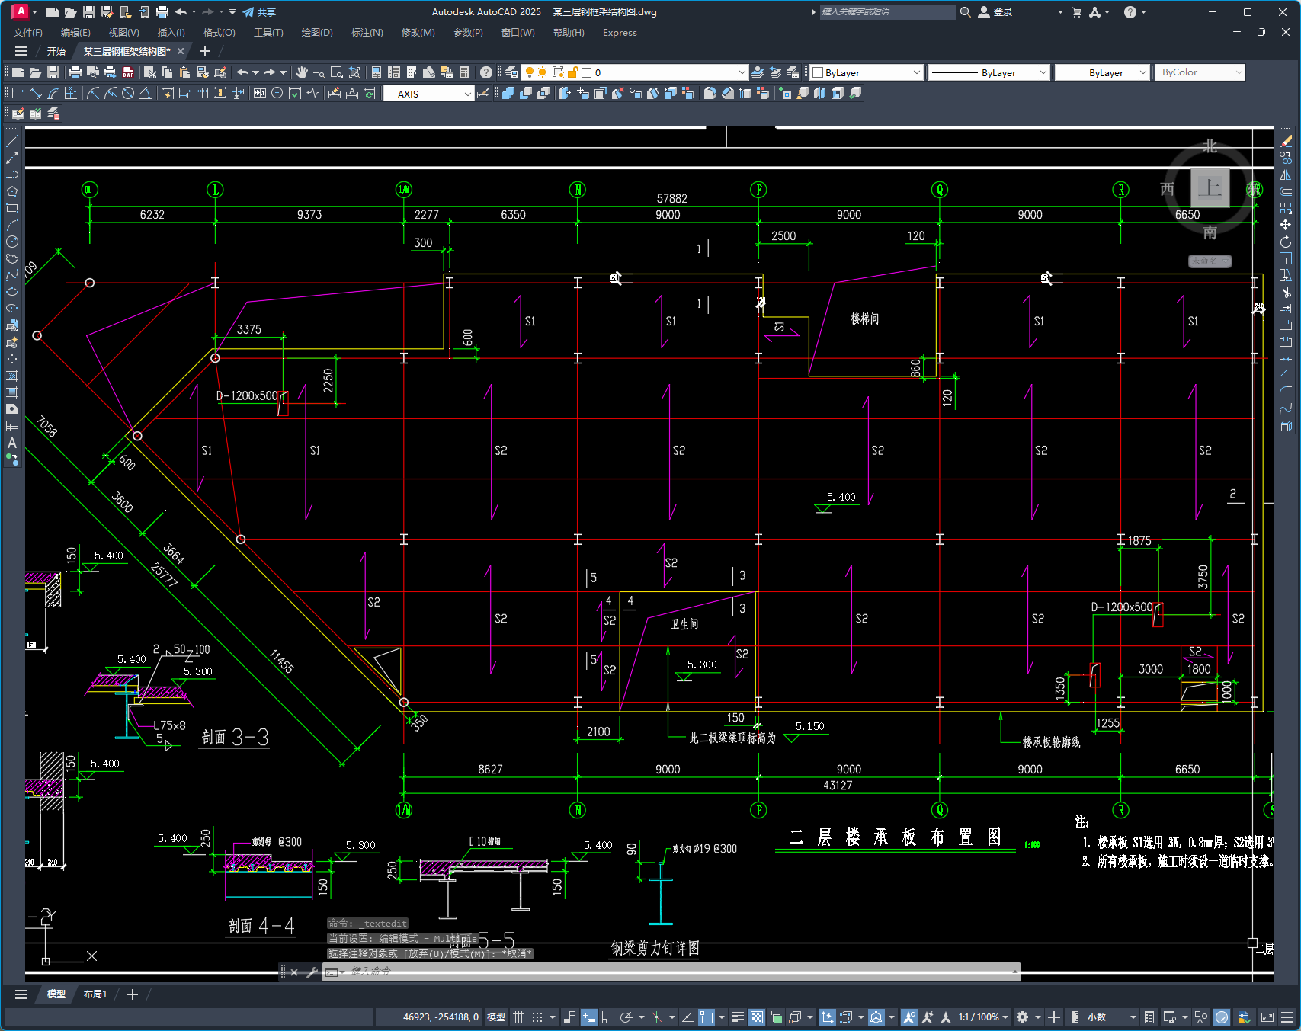Click the Help question mark icon in toolbar
Screen dimensions: 1301x1031
tap(486, 72)
